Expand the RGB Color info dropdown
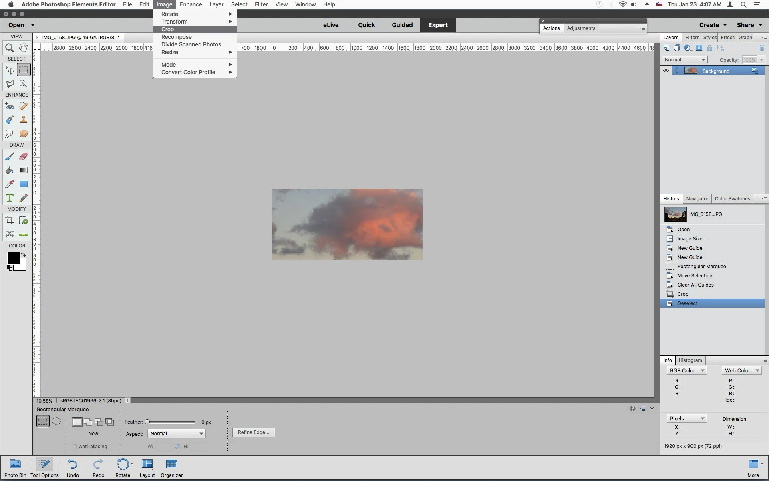 point(686,371)
